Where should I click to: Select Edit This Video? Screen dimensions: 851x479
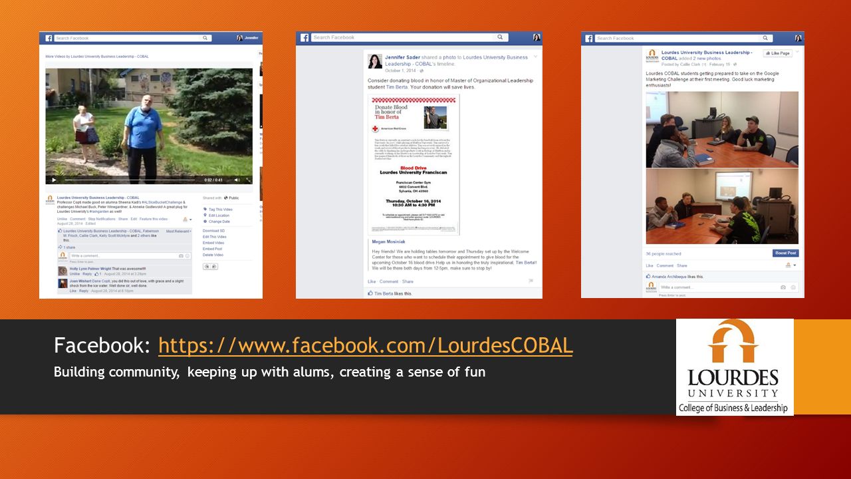215,237
